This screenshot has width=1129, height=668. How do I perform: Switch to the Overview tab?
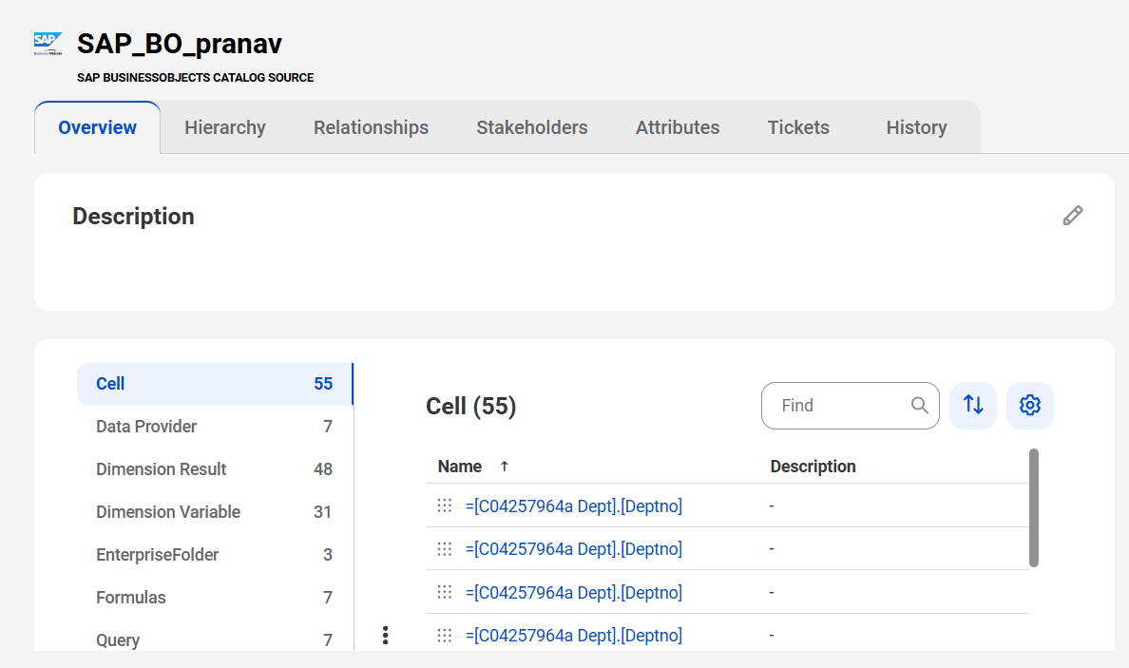click(x=97, y=127)
